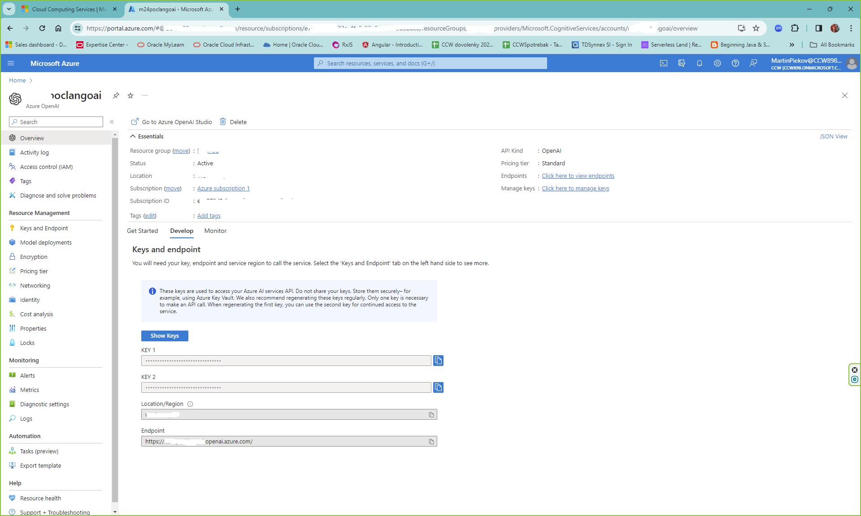
Task: Open the Azure portal hamburger menu
Action: point(11,63)
